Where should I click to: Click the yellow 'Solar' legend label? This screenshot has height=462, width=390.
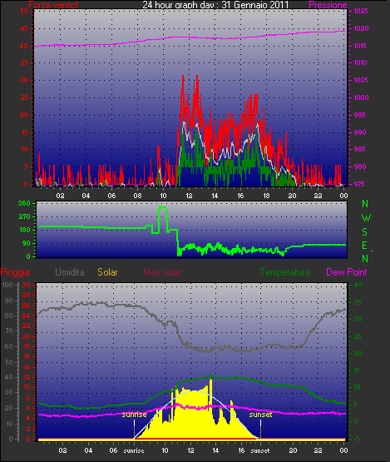(x=107, y=271)
